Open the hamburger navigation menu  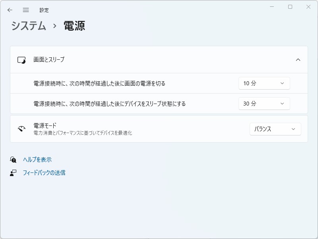pos(25,10)
